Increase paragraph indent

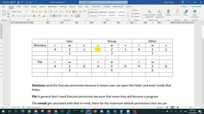pyautogui.click(x=70, y=12)
